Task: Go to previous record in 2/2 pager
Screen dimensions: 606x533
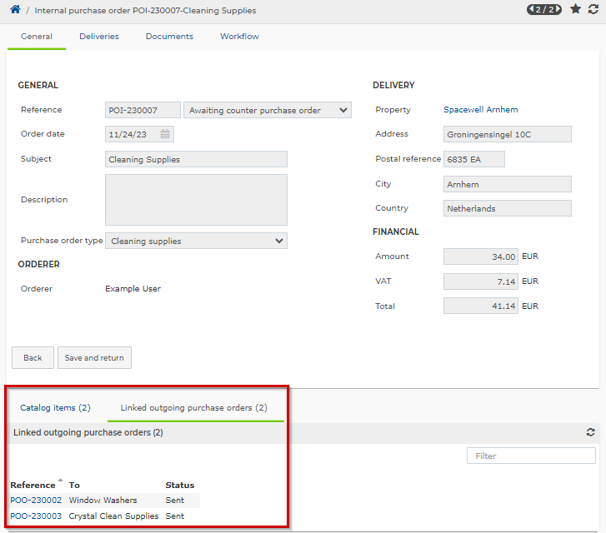Action: pos(532,9)
